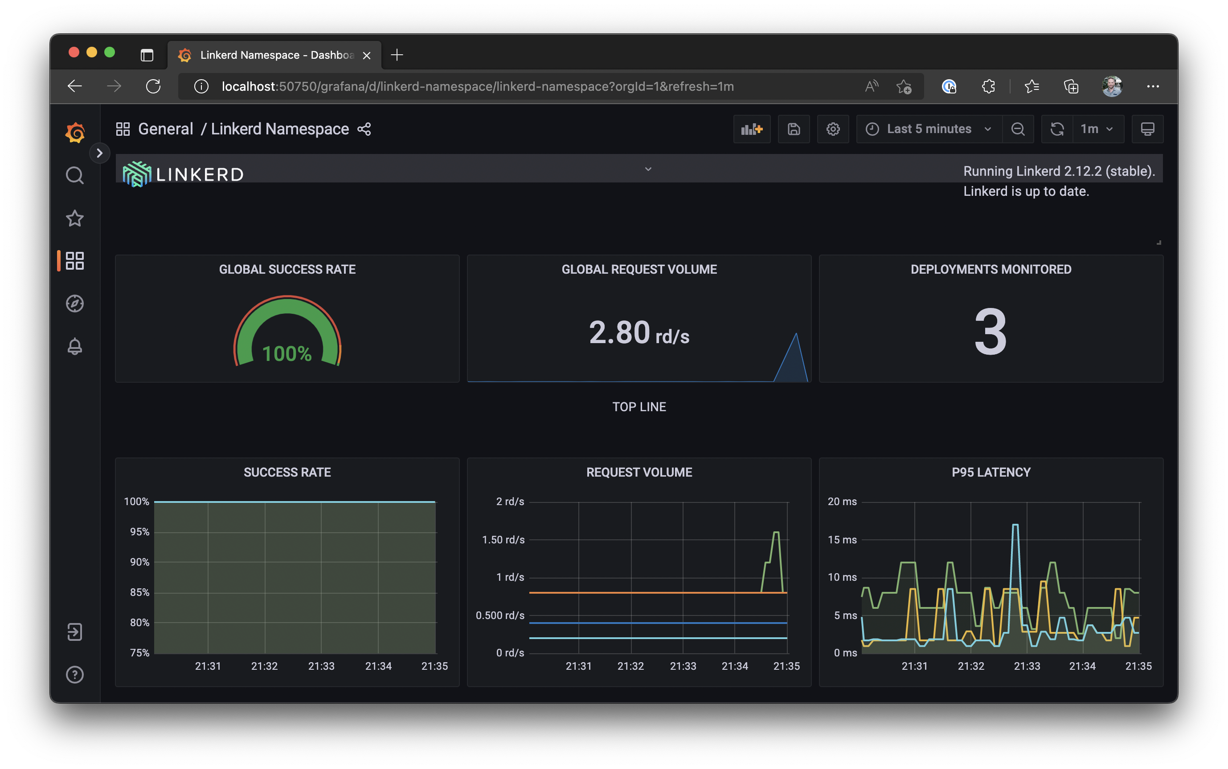The width and height of the screenshot is (1228, 769).
Task: Toggle Read Aloud in address bar
Action: click(872, 86)
